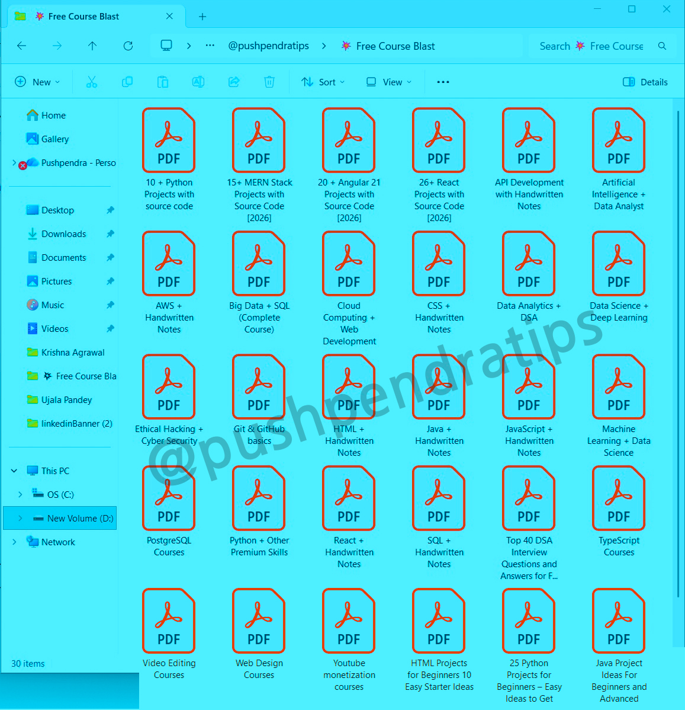Unpin Desktop using its pin icon
The height and width of the screenshot is (710, 685).
point(110,210)
